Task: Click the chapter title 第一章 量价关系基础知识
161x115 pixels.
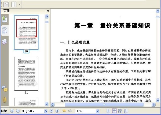Action: [x=112, y=25]
